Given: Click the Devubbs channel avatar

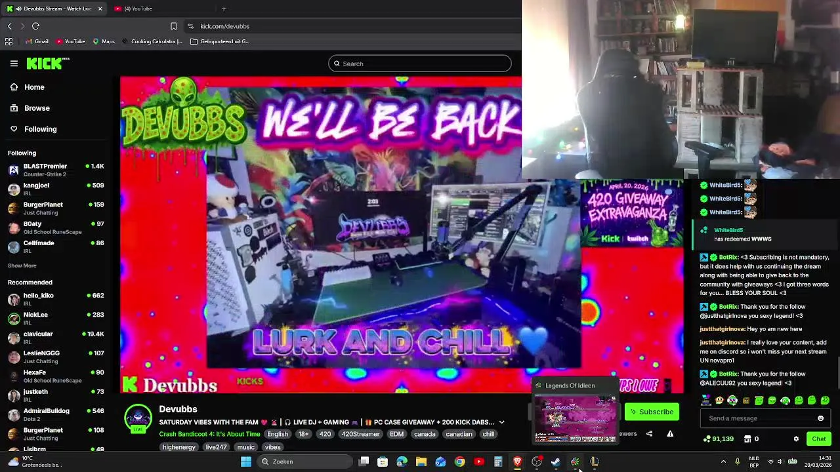Looking at the screenshot, I should coord(138,418).
